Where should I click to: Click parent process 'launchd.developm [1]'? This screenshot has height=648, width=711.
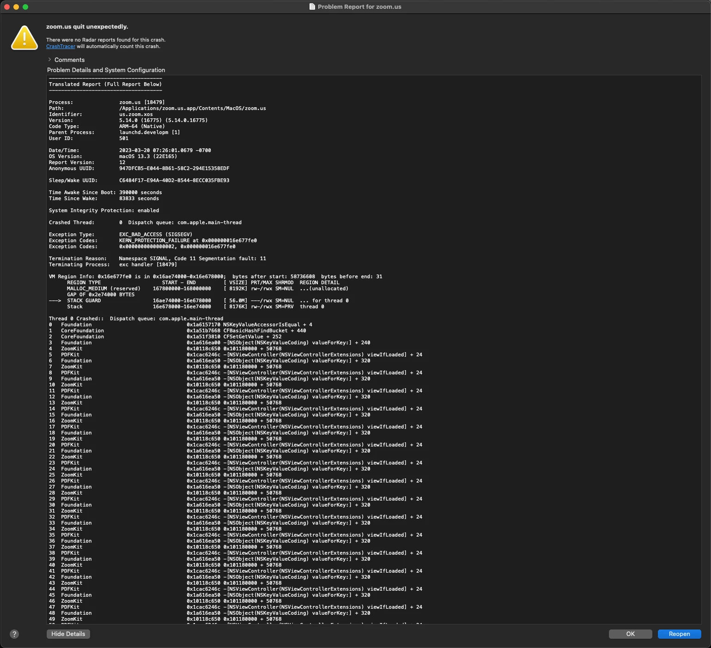150,132
